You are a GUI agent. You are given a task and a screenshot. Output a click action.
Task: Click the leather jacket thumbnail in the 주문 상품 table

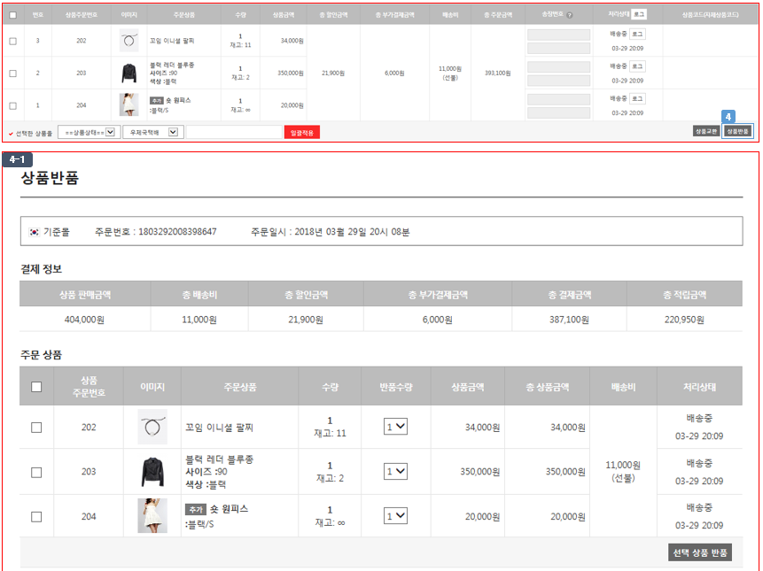coord(152,471)
